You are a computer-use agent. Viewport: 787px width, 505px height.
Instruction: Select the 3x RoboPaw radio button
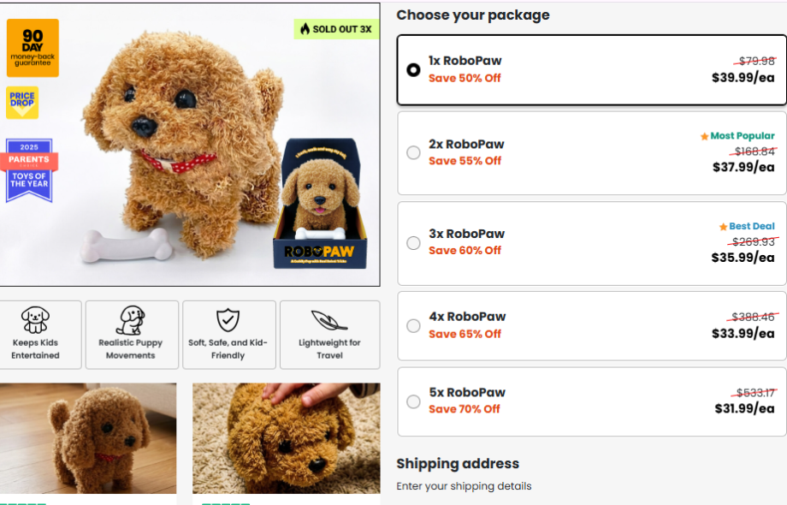click(x=414, y=243)
